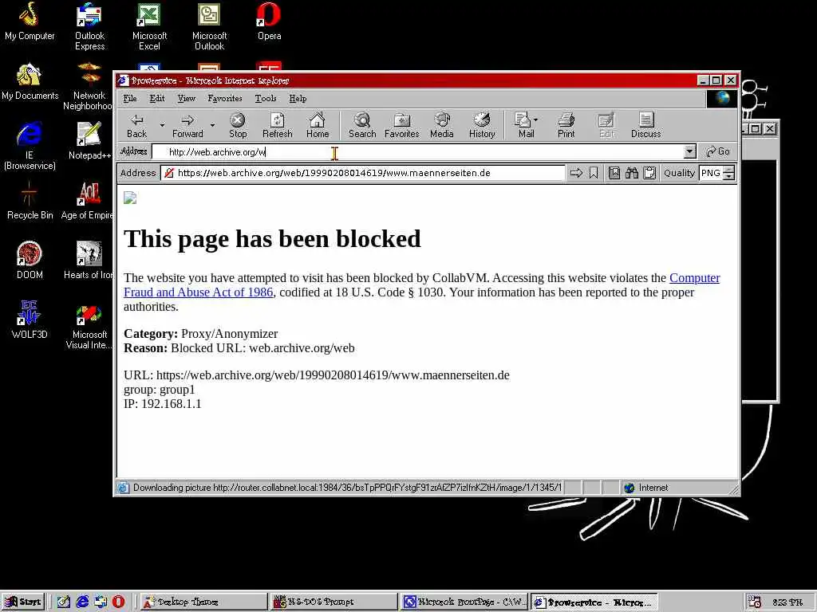Open the Help menu
This screenshot has width=817, height=612.
click(x=298, y=98)
